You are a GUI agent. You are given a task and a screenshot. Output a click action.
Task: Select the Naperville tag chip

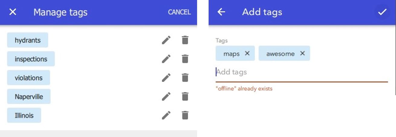pyautogui.click(x=29, y=97)
